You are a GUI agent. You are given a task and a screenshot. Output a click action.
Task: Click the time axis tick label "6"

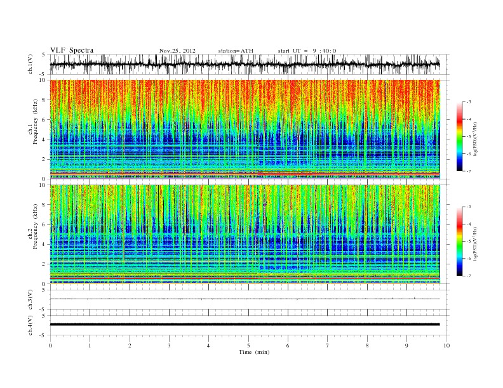click(288, 346)
